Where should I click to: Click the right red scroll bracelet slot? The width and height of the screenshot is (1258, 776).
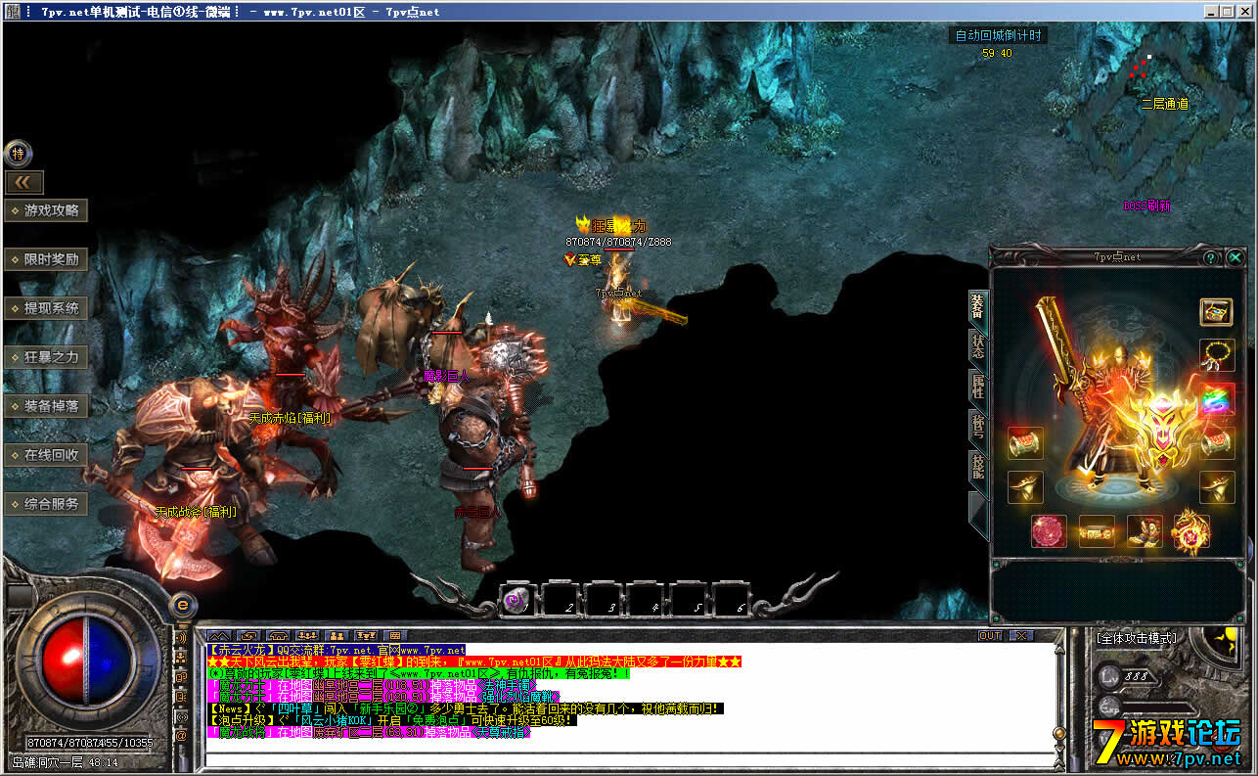[x=1216, y=442]
